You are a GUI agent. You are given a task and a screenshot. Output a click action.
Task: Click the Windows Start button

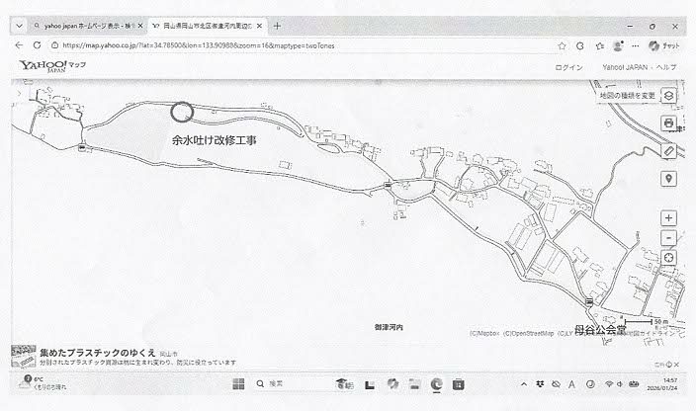point(238,382)
